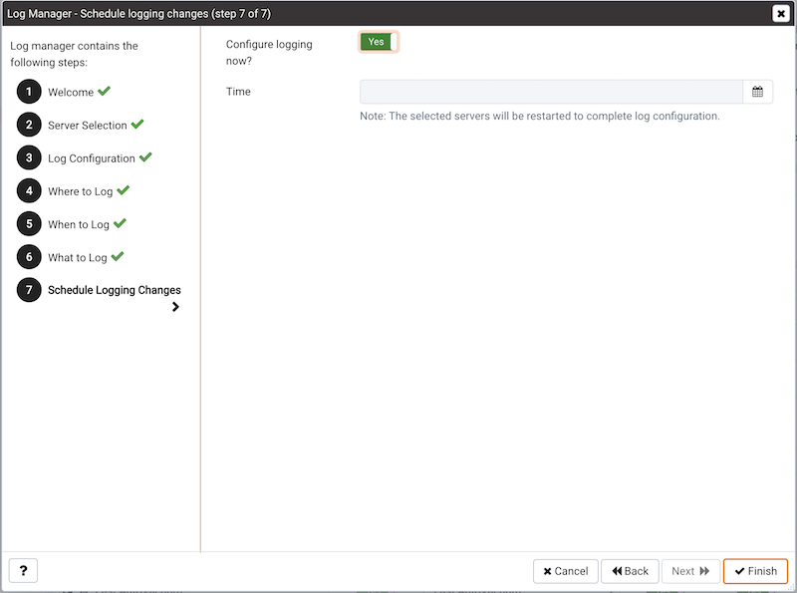
Task: Open the calendar picker for Time
Action: click(x=757, y=92)
